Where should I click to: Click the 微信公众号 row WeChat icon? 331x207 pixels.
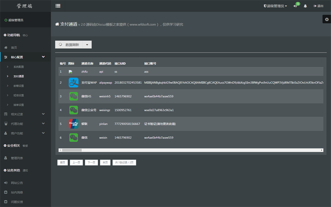[x=73, y=110]
